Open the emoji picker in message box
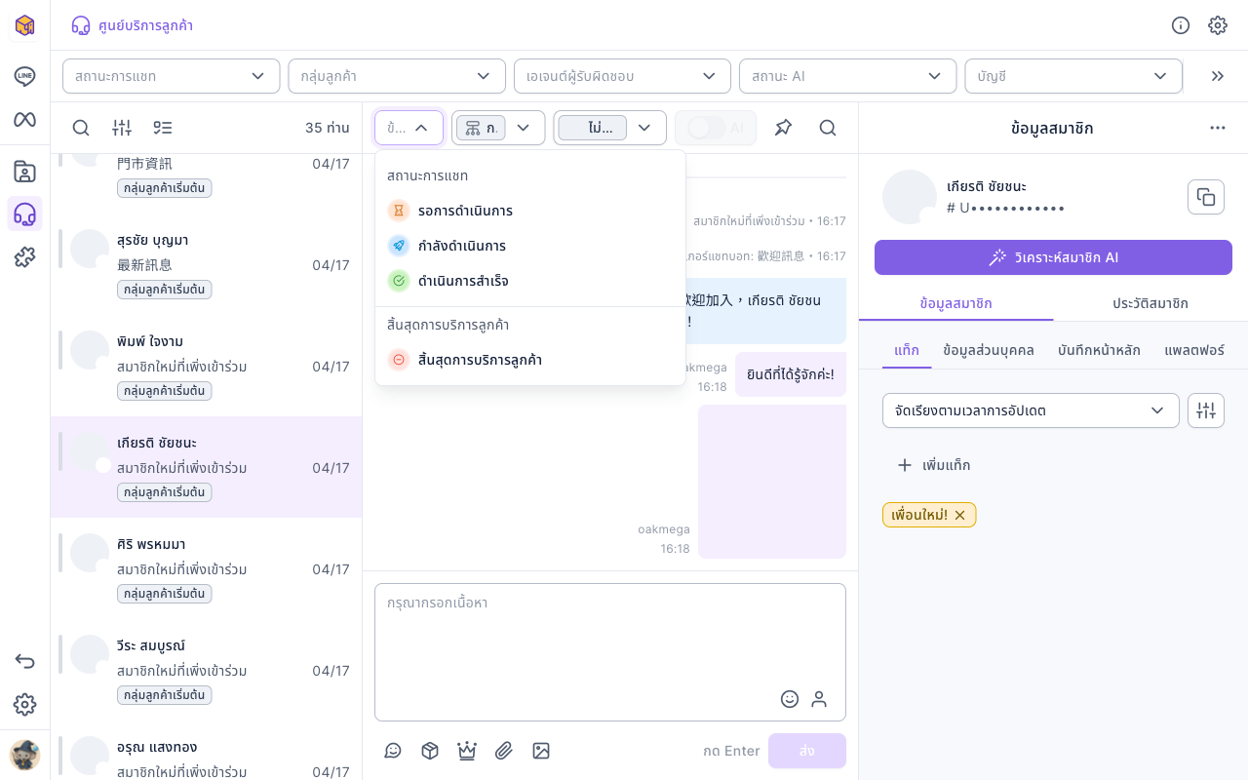This screenshot has height=780, width=1248. click(x=790, y=699)
